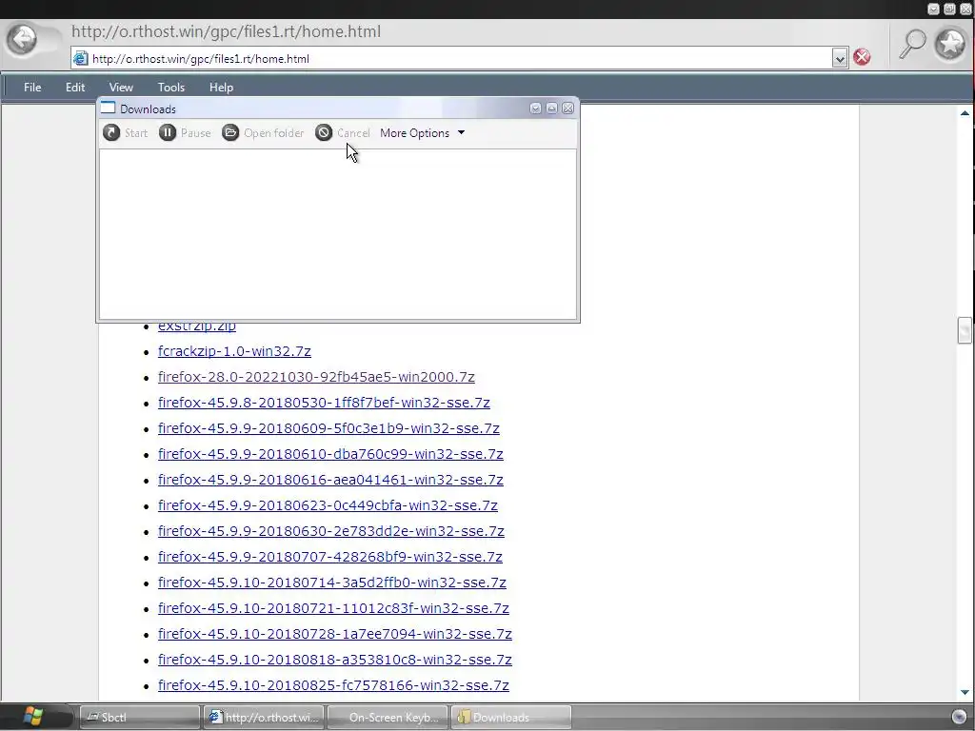This screenshot has height=731, width=975.
Task: Switch to Downloads taskbar button
Action: pos(511,718)
